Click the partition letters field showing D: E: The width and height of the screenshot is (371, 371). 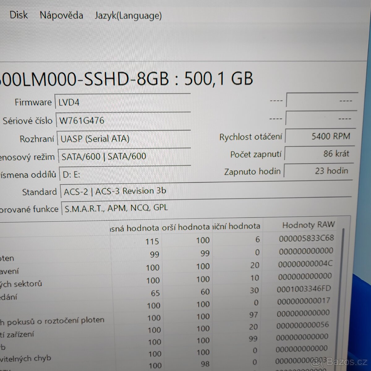124,174
